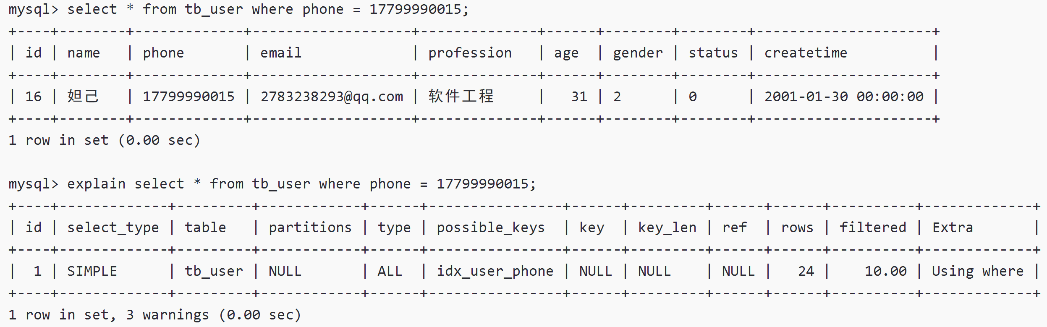Click the "gender" column header
Image resolution: width=1047 pixels, height=327 pixels.
tap(638, 53)
